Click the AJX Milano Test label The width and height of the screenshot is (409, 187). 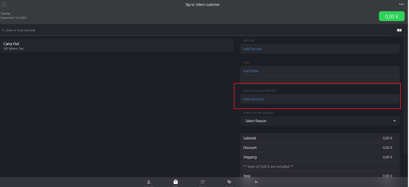[14, 48]
